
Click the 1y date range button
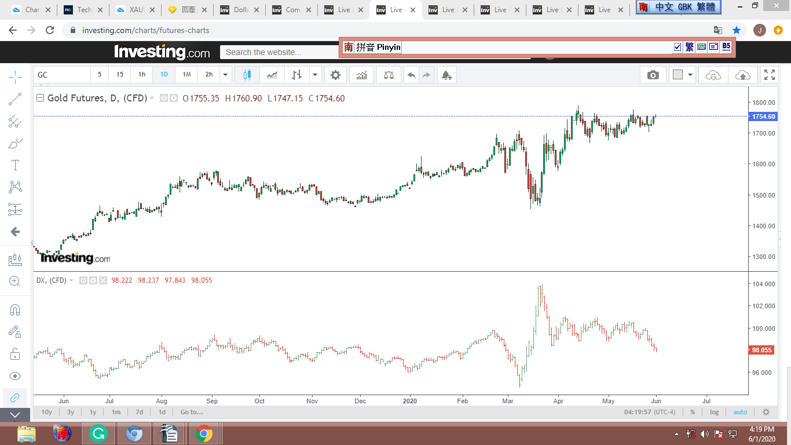[93, 412]
